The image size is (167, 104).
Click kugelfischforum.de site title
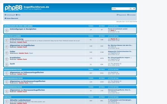point(36,7)
